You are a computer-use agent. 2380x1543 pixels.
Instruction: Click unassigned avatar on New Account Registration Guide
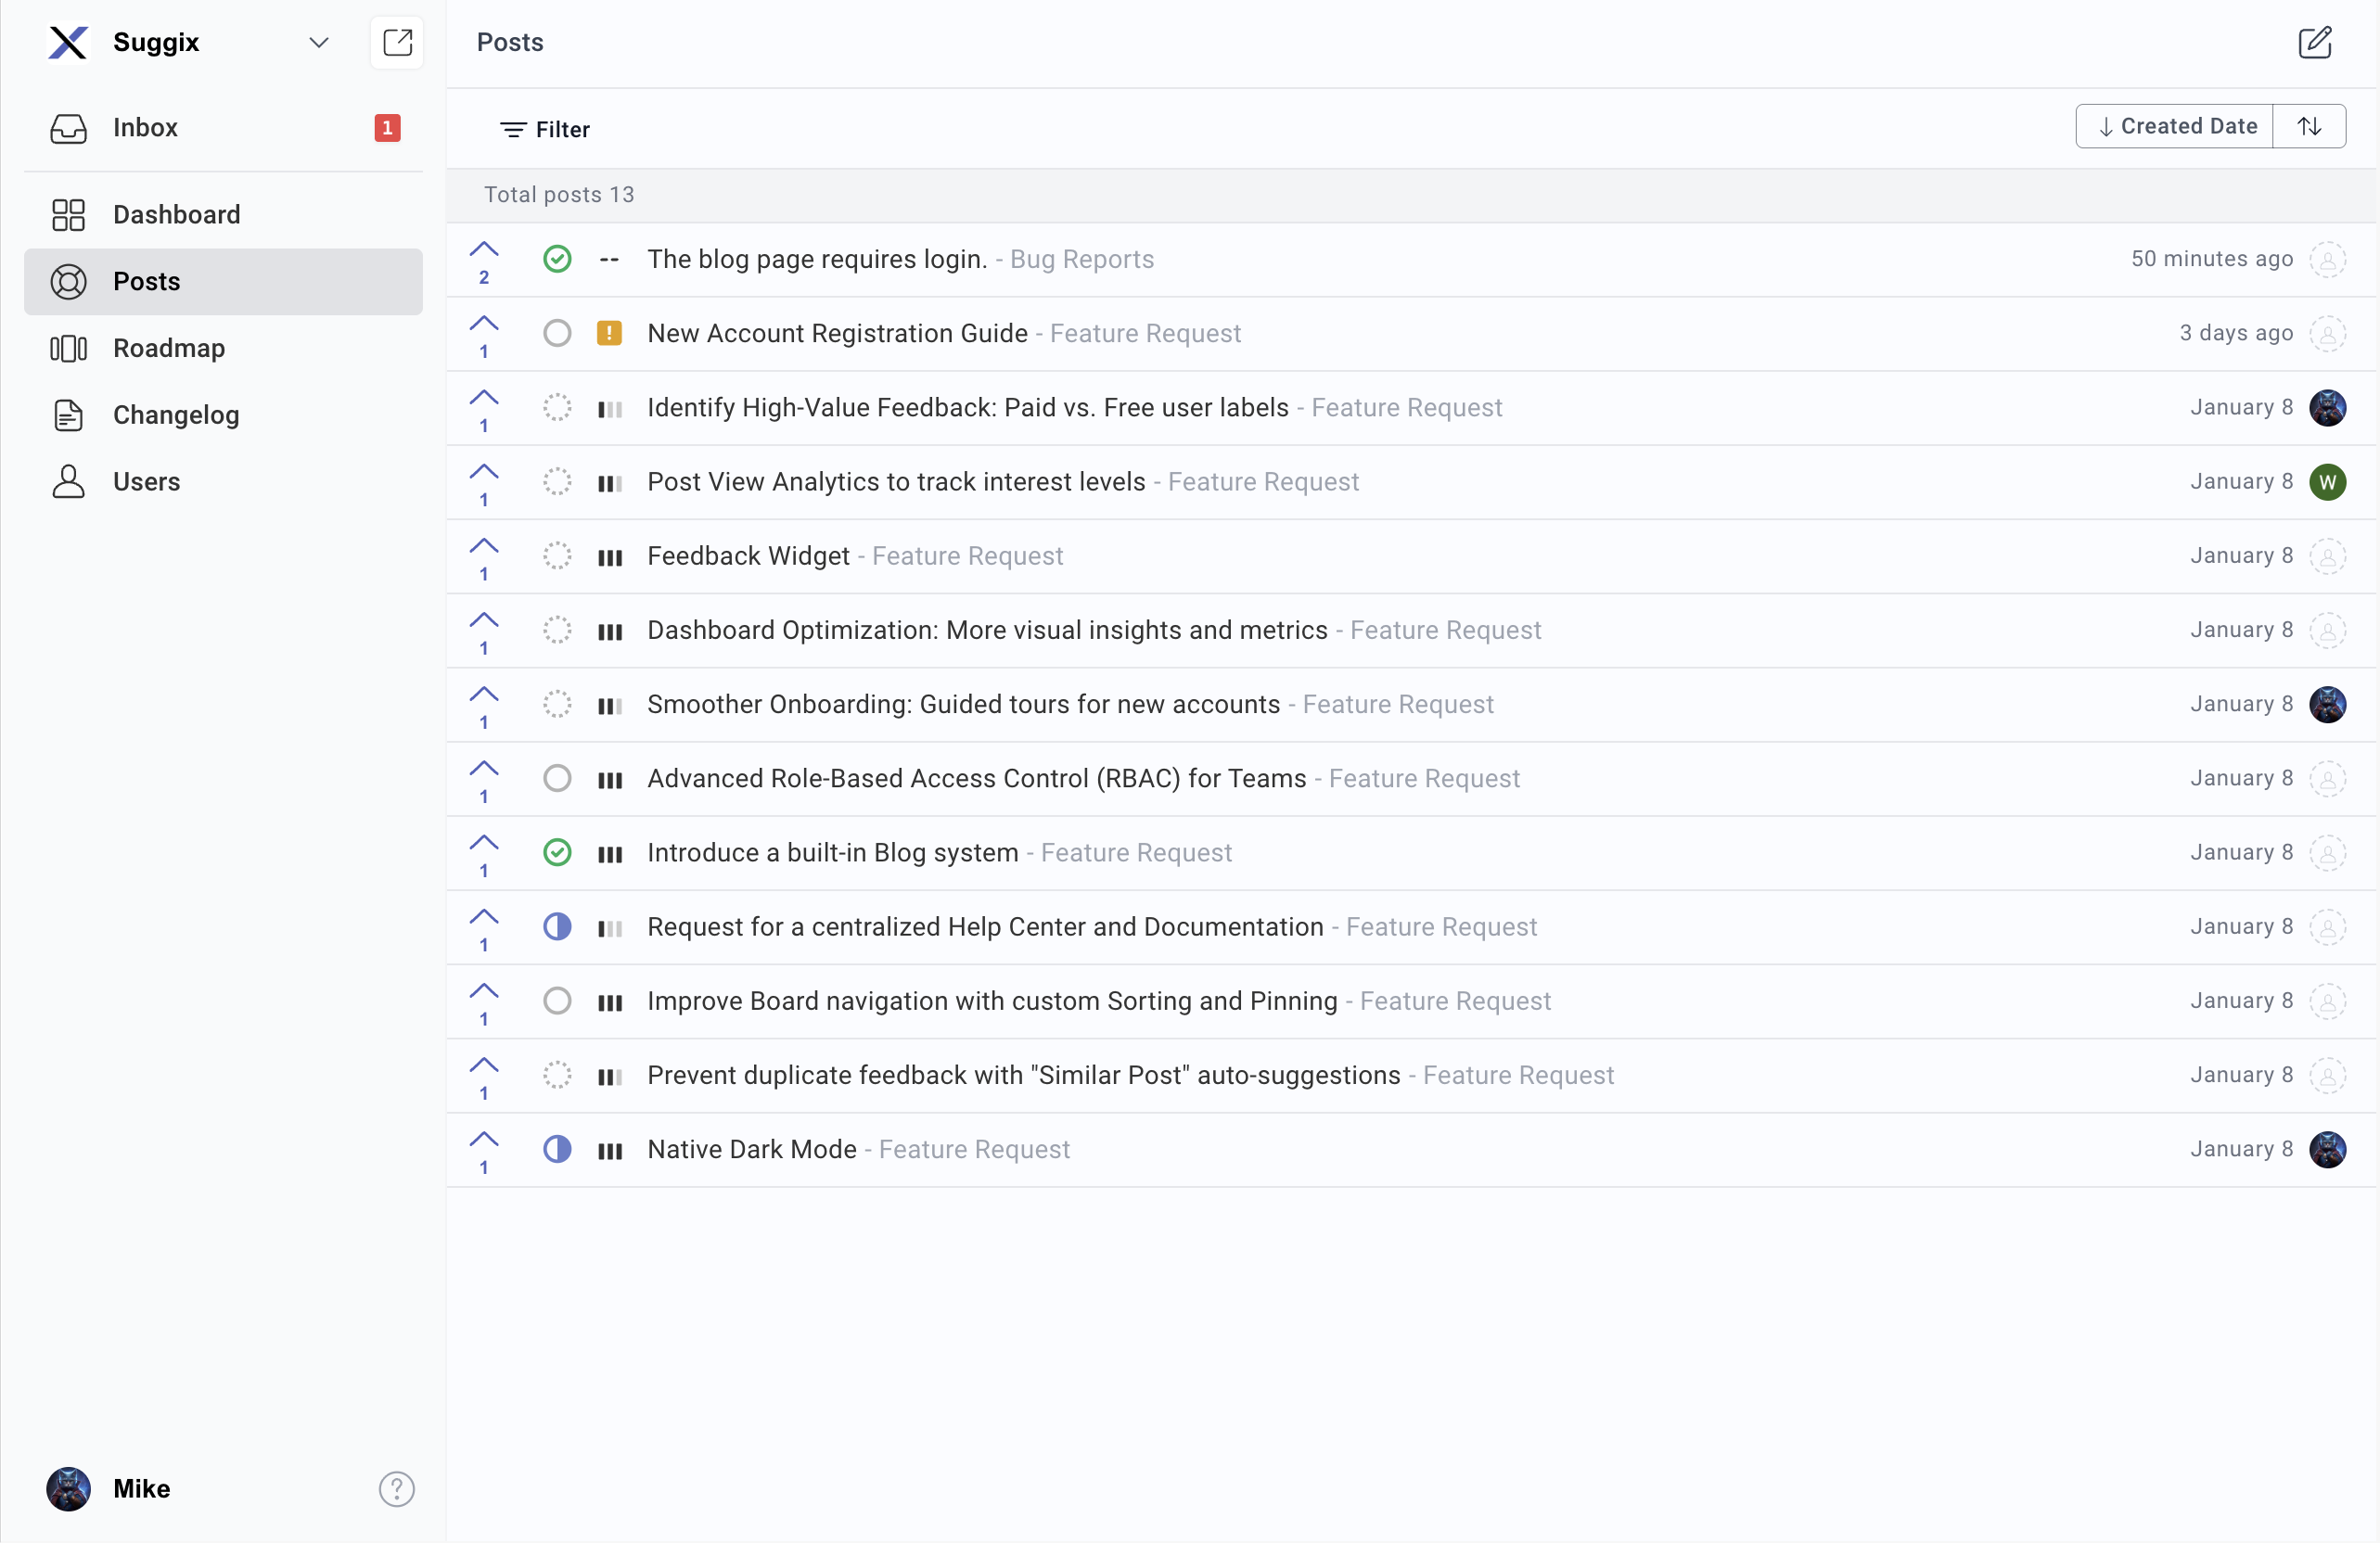[x=2327, y=333]
